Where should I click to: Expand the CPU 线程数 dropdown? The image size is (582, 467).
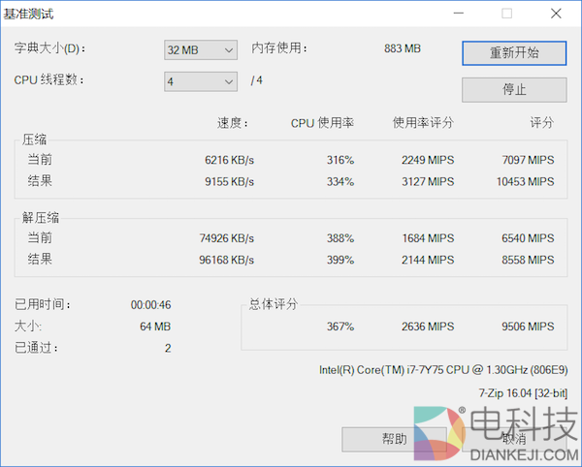pyautogui.click(x=201, y=81)
